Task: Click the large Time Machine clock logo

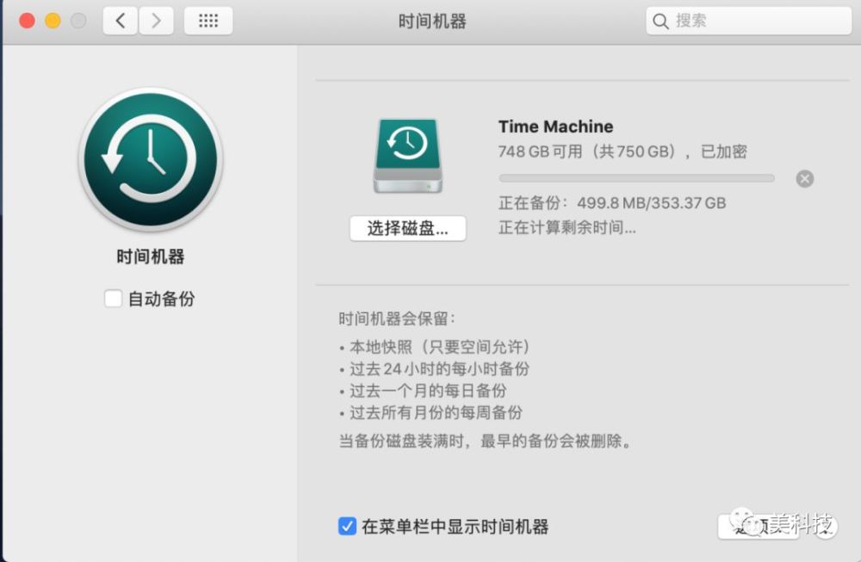Action: [151, 159]
